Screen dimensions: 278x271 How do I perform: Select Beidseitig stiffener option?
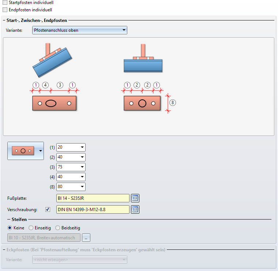click(58, 228)
